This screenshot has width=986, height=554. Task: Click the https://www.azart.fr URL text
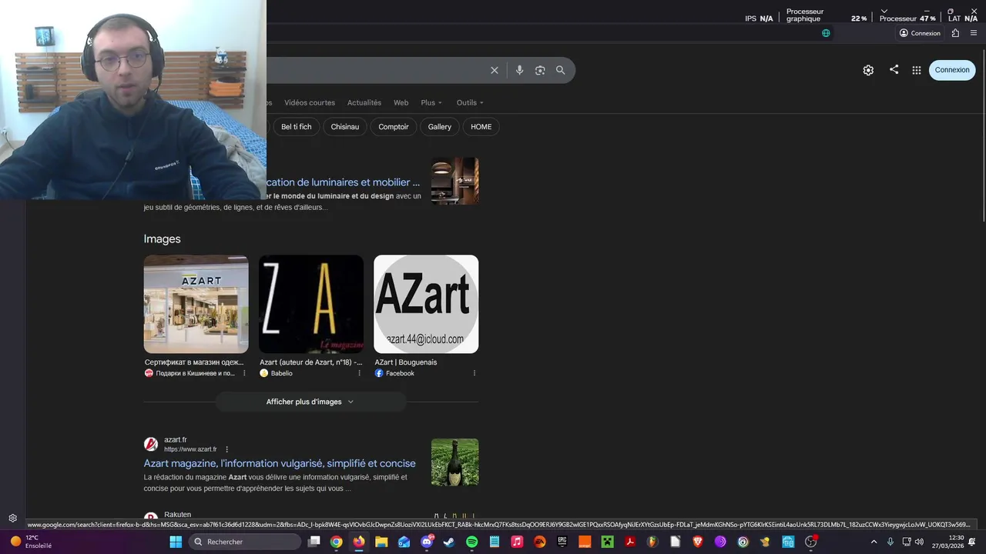[x=190, y=449]
